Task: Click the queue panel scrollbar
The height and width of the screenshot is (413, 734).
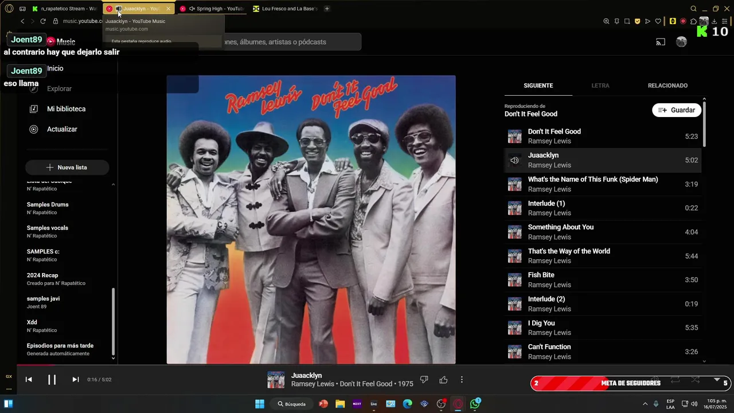Action: coord(704,124)
